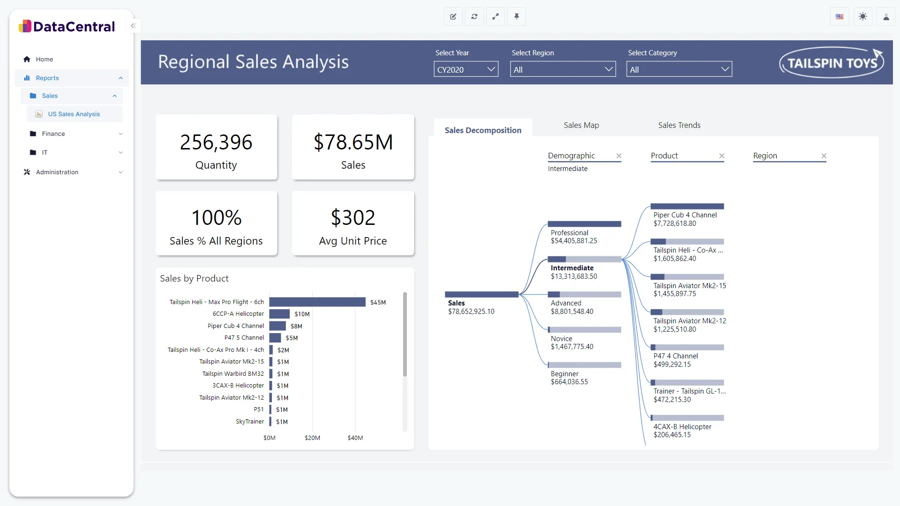Open the language flag selector
Screen dimensions: 900x506
click(840, 16)
